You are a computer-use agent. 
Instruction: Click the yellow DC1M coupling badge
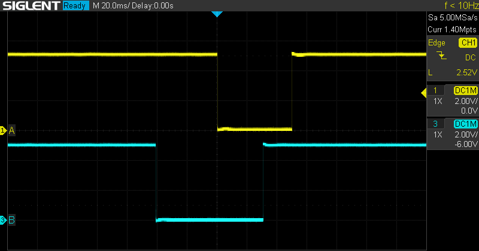(x=465, y=90)
